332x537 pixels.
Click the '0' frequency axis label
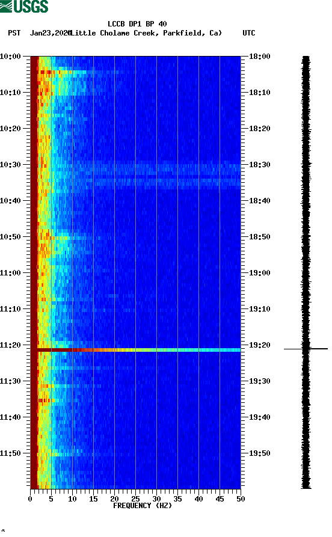click(x=30, y=499)
